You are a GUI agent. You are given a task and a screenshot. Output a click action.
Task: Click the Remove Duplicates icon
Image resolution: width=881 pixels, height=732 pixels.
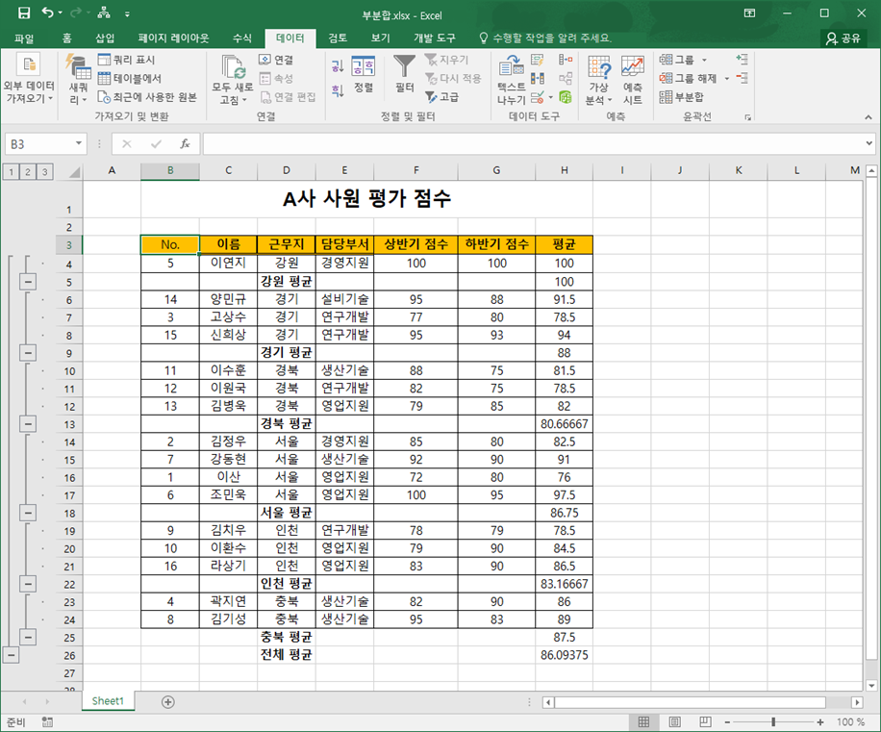click(537, 78)
